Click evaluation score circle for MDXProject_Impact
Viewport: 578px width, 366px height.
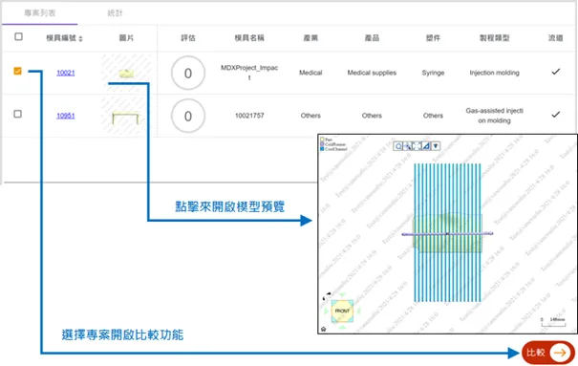[x=188, y=73]
